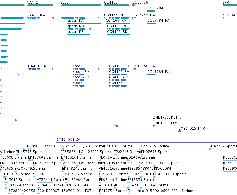The width and height of the screenshot is (237, 195).
Task: Click the CG4165 gene name
Action: (111, 3)
